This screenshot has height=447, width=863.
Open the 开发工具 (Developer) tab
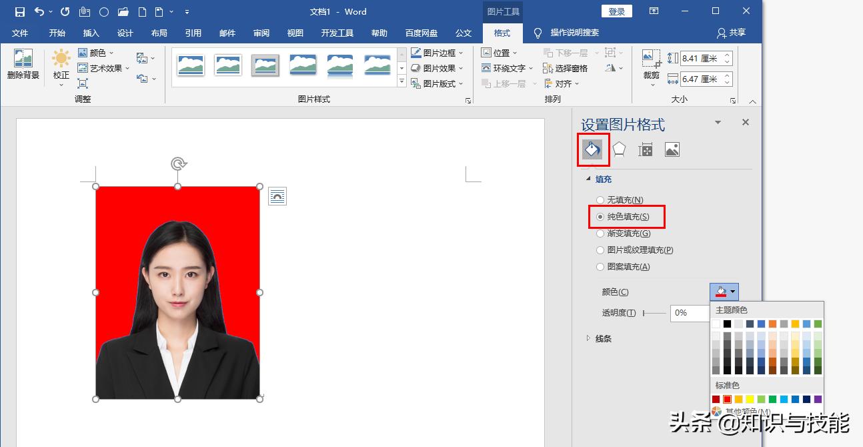tap(337, 33)
